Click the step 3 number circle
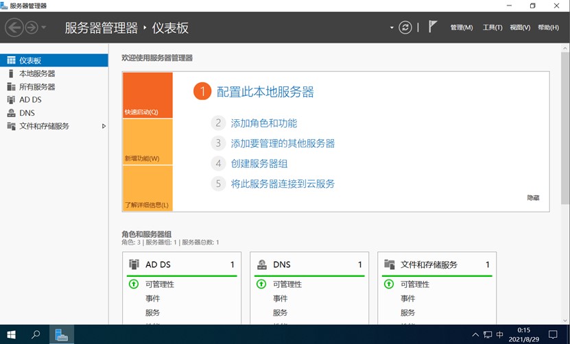Screen dimensions: 570x344 pyautogui.click(x=218, y=143)
